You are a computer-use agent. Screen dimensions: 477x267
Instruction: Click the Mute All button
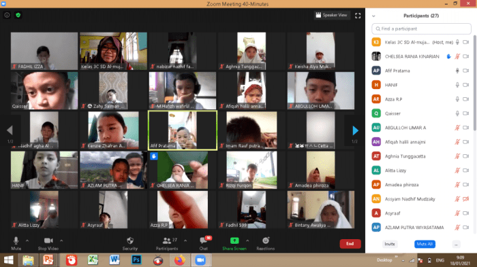(425, 244)
